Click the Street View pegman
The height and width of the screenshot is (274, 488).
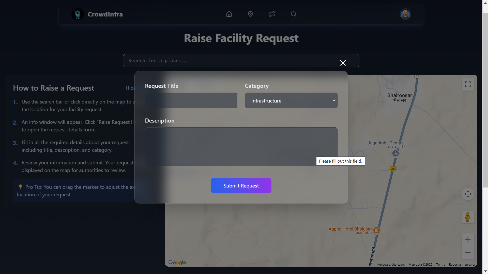[468, 217]
